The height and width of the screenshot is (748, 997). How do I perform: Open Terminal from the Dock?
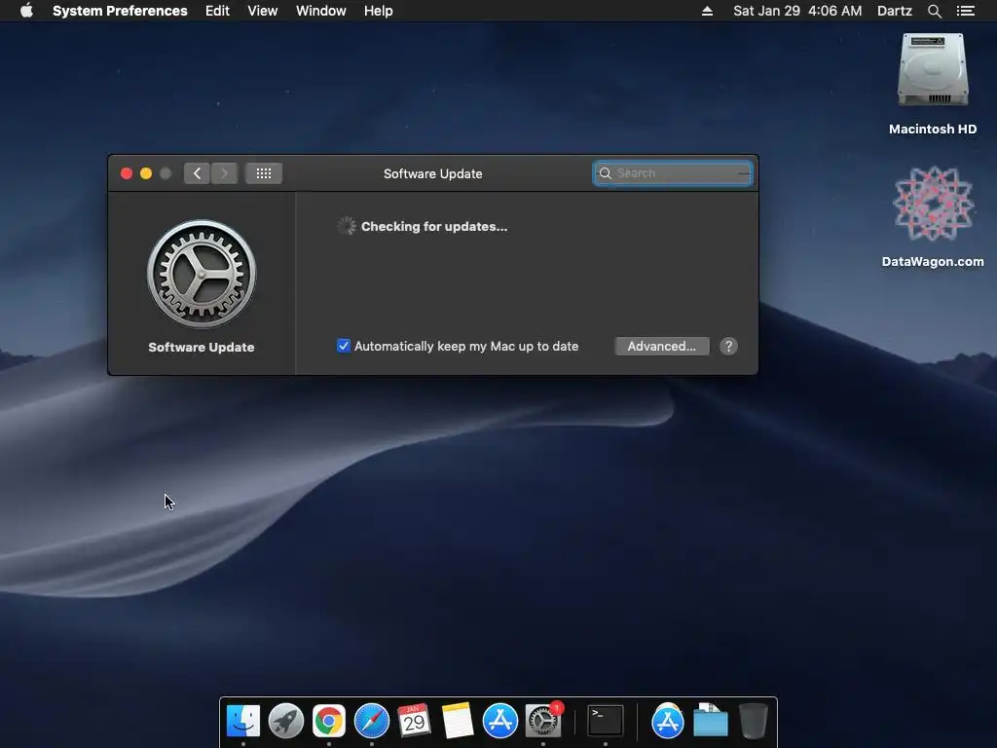(x=606, y=722)
